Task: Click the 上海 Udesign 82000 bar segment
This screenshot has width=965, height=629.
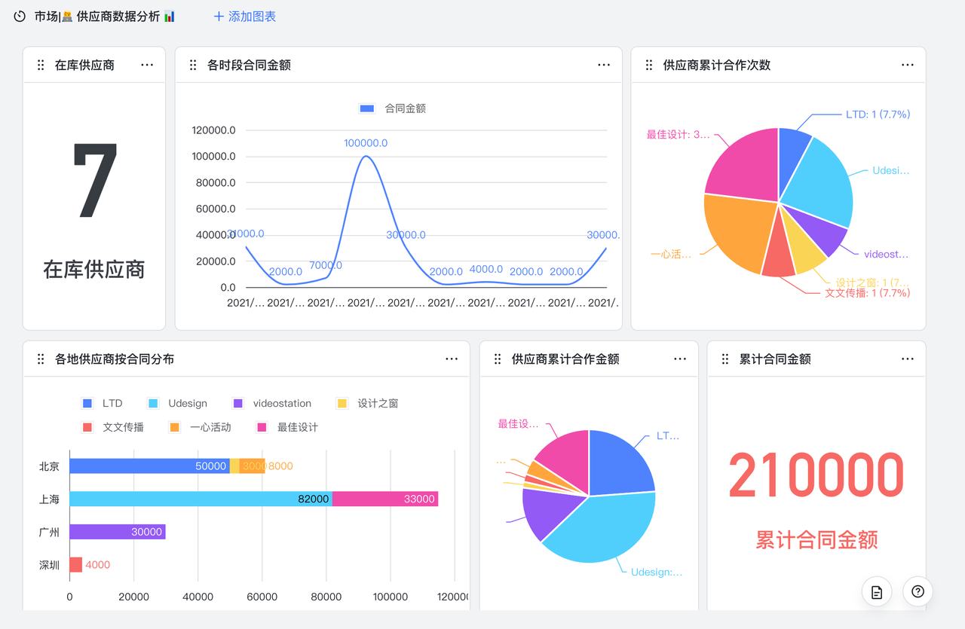Action: coord(201,499)
